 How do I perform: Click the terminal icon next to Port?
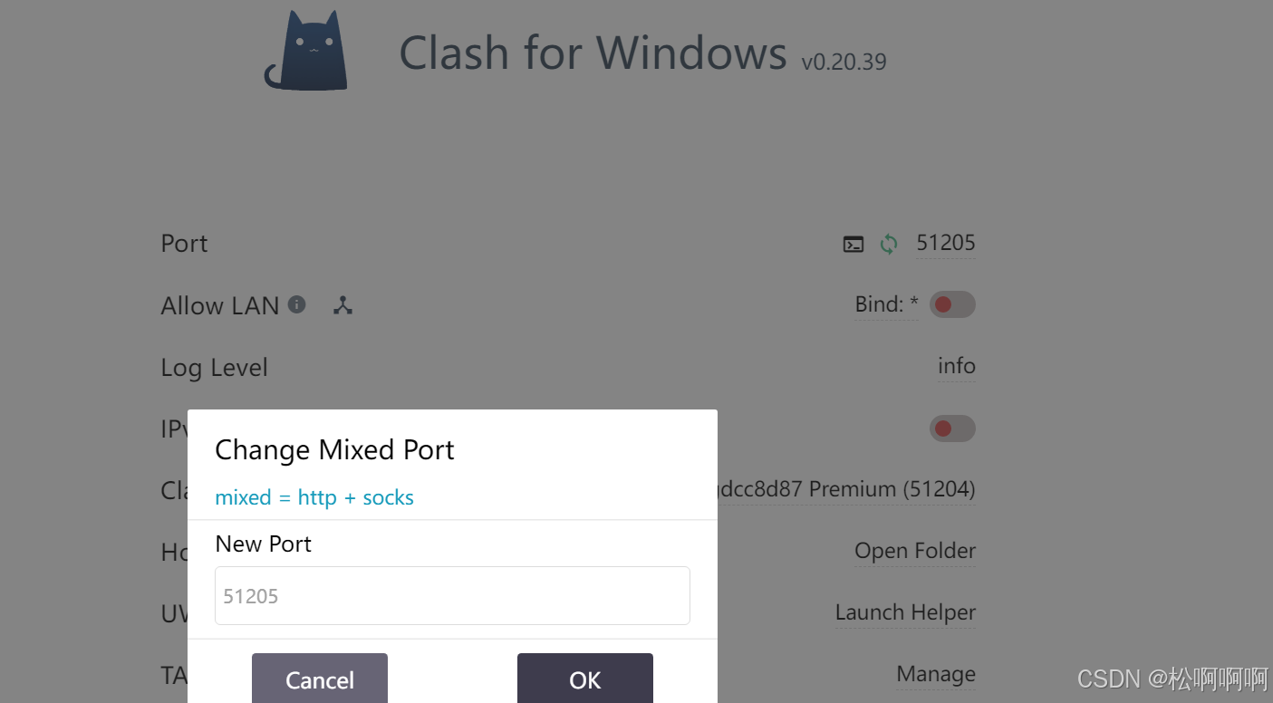tap(853, 244)
